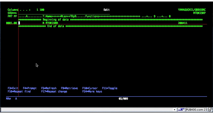Click the Columns range value 1 100
This screenshot has width=213, height=114.
coord(40,10)
